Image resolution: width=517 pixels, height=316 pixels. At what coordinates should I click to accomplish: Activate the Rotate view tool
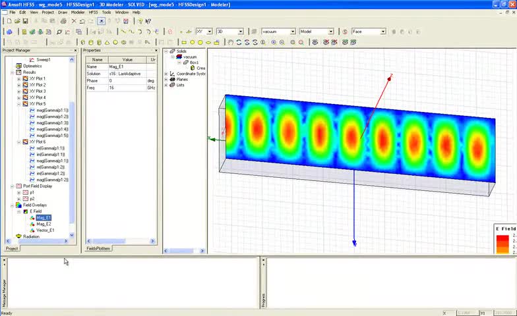click(x=239, y=42)
